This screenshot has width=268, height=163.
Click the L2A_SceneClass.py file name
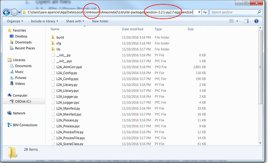(70, 144)
